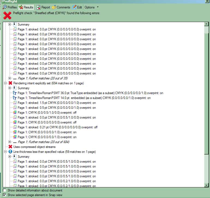The image size is (210, 198).
Task: Close the Preflight panel
Action: coord(207,1)
